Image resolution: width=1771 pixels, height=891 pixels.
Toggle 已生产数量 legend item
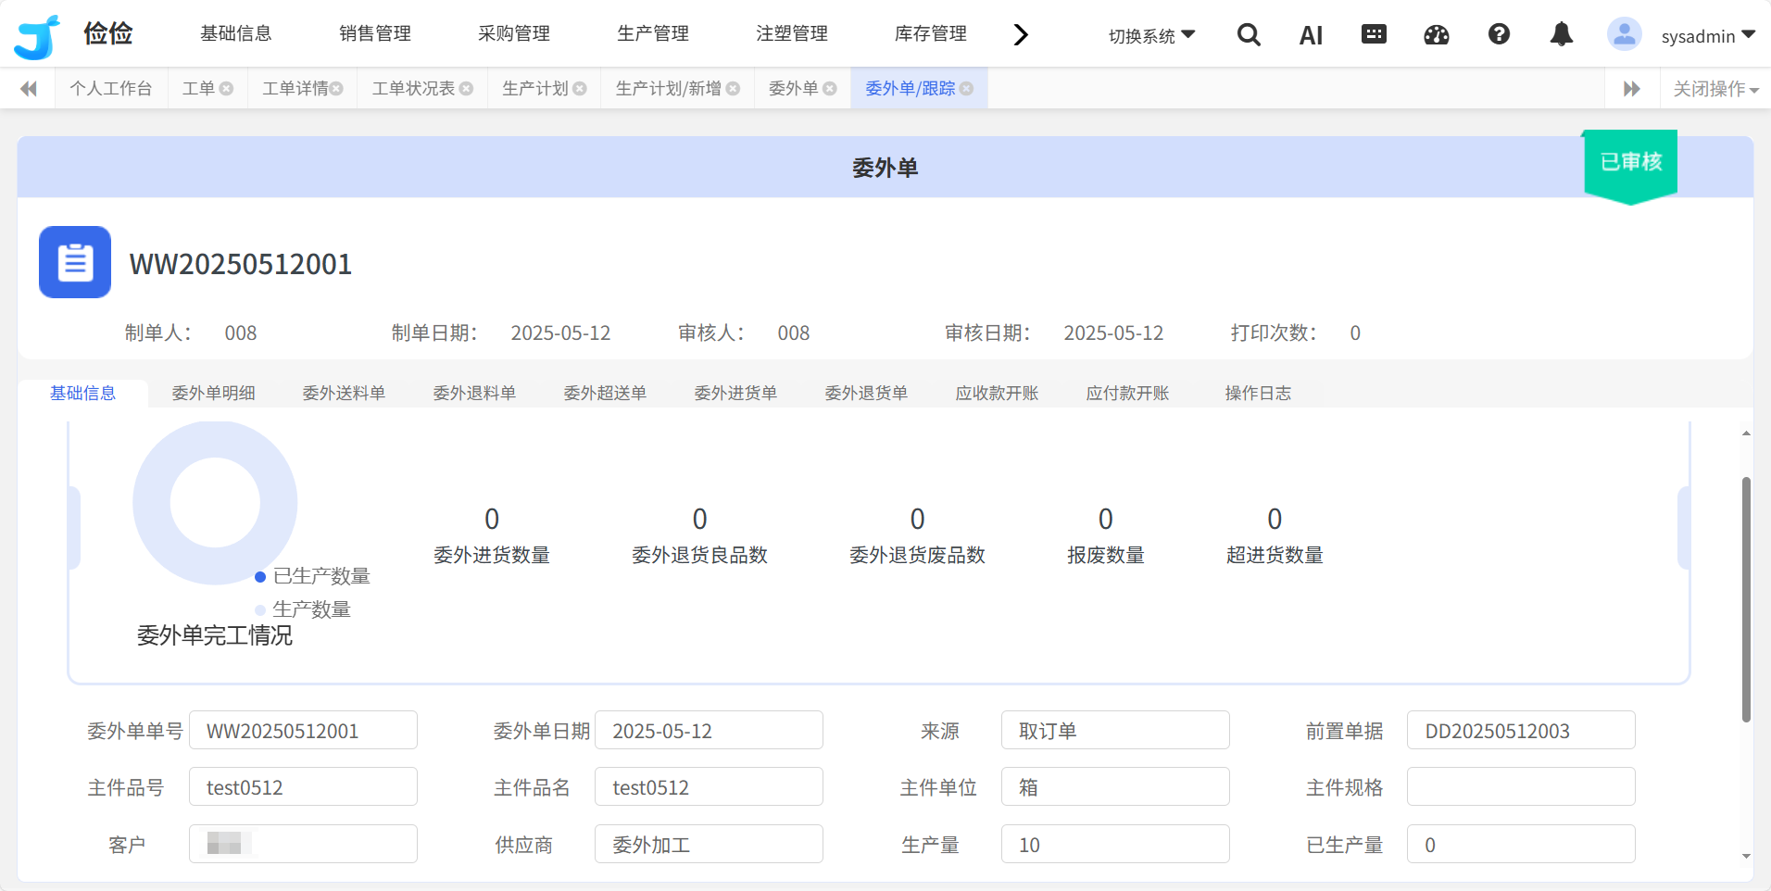point(313,576)
